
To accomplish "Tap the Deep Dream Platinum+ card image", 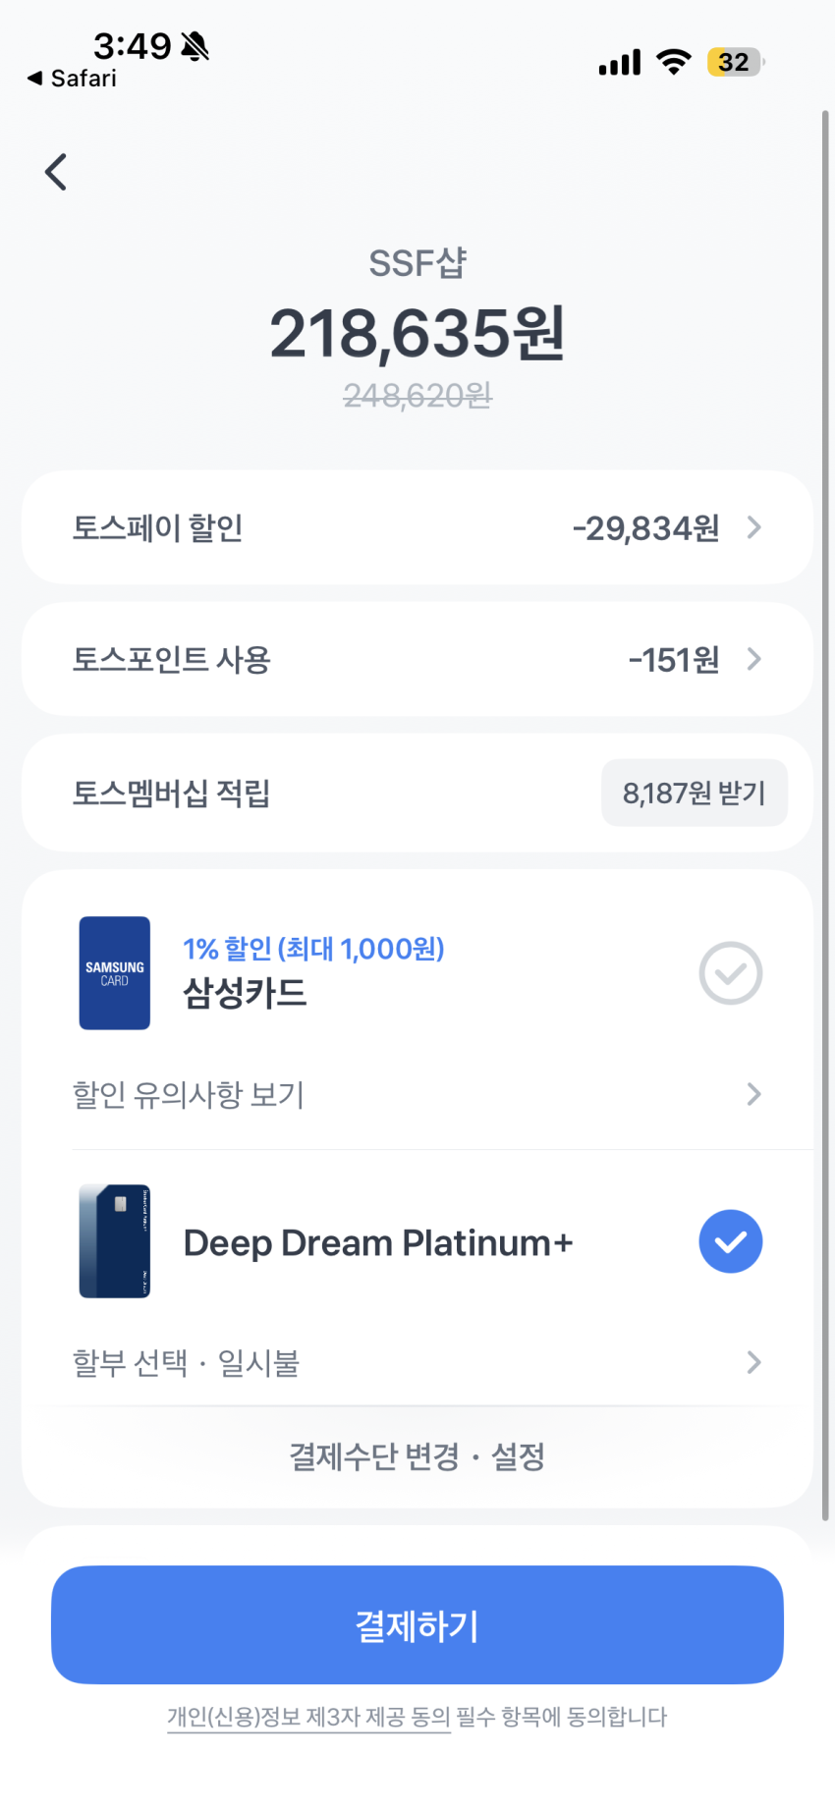I will click(x=115, y=1241).
